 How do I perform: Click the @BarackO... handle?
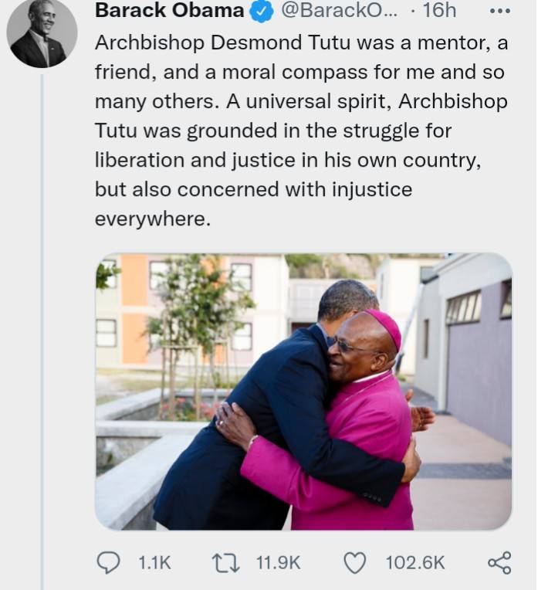point(340,11)
